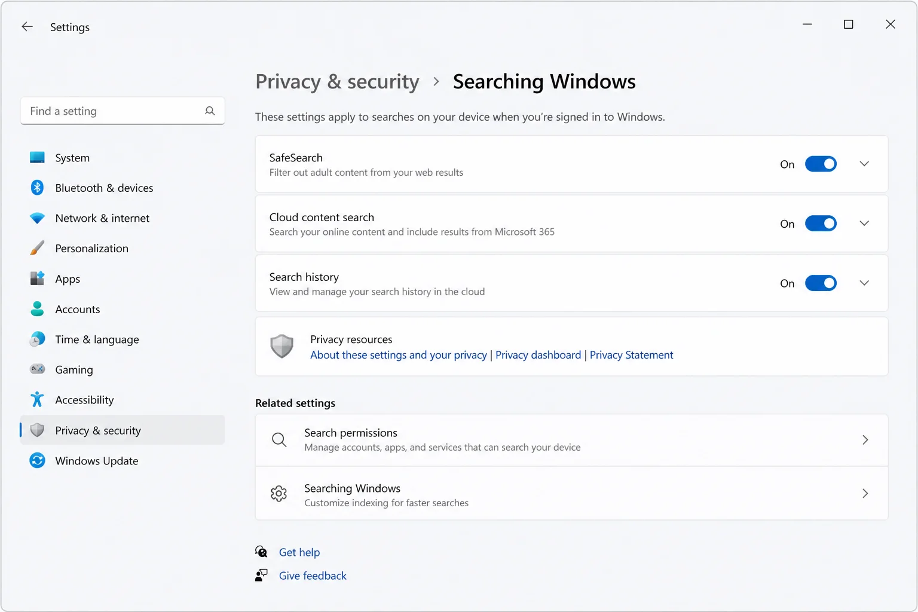The height and width of the screenshot is (612, 918).
Task: Open the Privacy Statement link
Action: (x=631, y=355)
